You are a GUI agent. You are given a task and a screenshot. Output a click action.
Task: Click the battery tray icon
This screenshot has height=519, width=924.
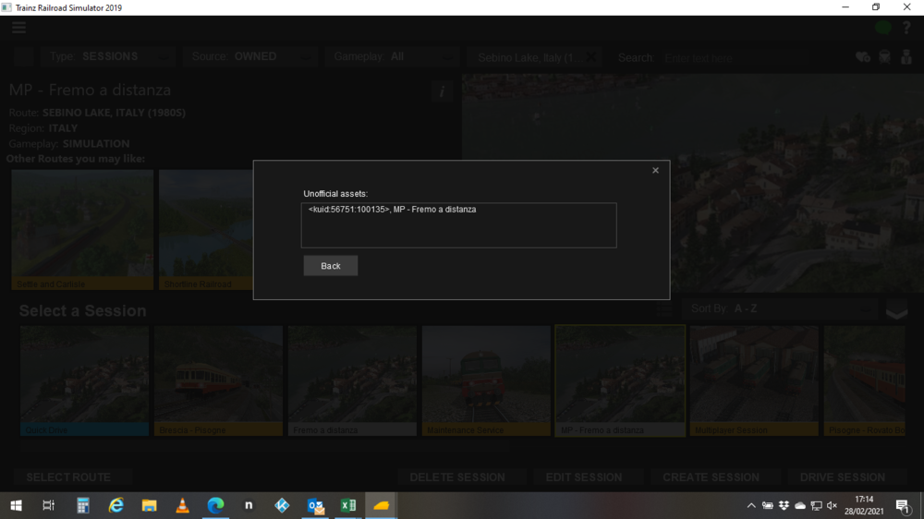(x=767, y=505)
